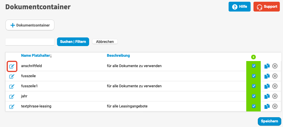Add a new Dokumentcontainer
This screenshot has height=127, width=283.
coord(30,25)
